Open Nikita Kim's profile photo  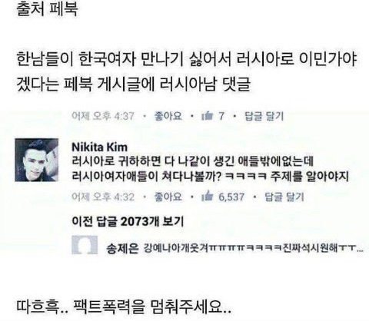37,160
